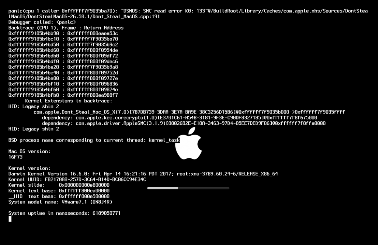
Task: Click the 'Darwin Kernel Version 16.6.0' line
Action: pyautogui.click(x=143, y=174)
